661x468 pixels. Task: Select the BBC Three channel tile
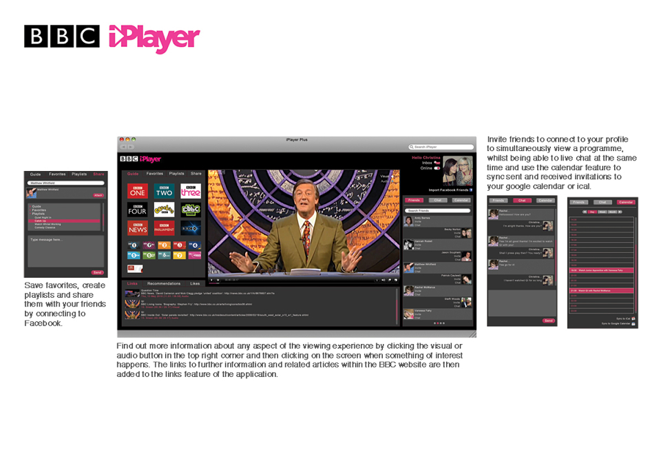click(x=191, y=191)
